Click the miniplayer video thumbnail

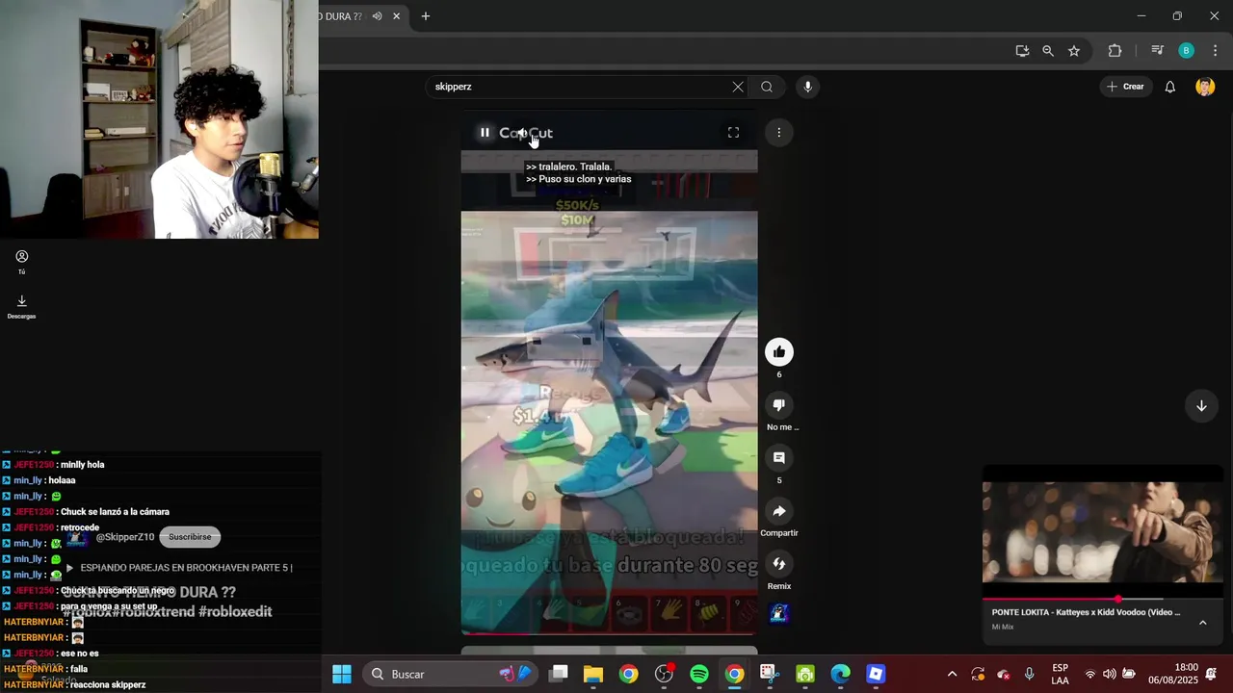point(1102,533)
